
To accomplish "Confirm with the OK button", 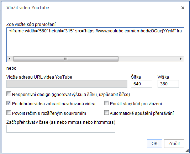I will click(x=154, y=144).
